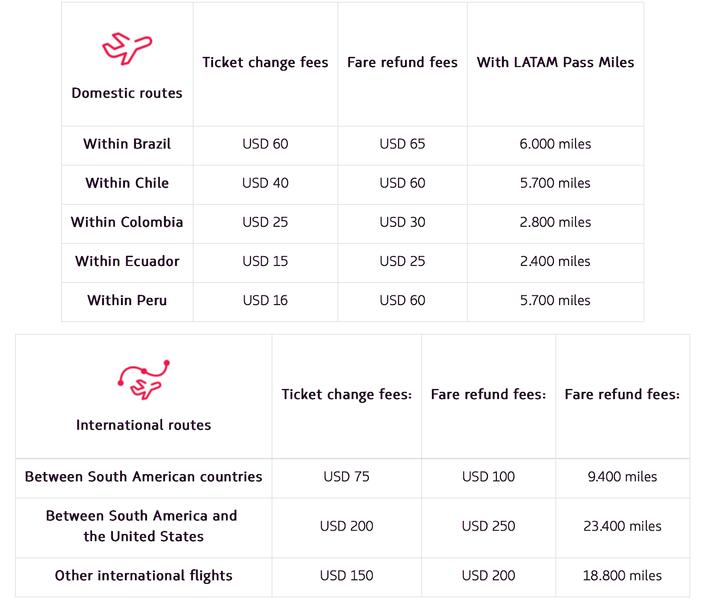
Task: Select the USD 40 Chile change fee
Action: click(265, 183)
